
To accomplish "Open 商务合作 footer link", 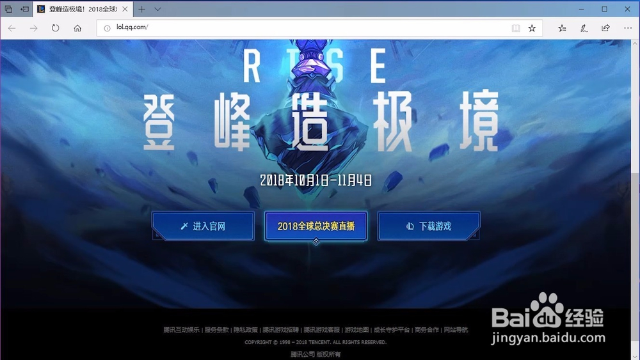I will click(427, 330).
